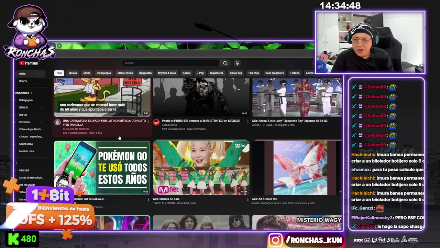Select the Rhythm & blues chip
This screenshot has height=248, width=440.
click(167, 73)
